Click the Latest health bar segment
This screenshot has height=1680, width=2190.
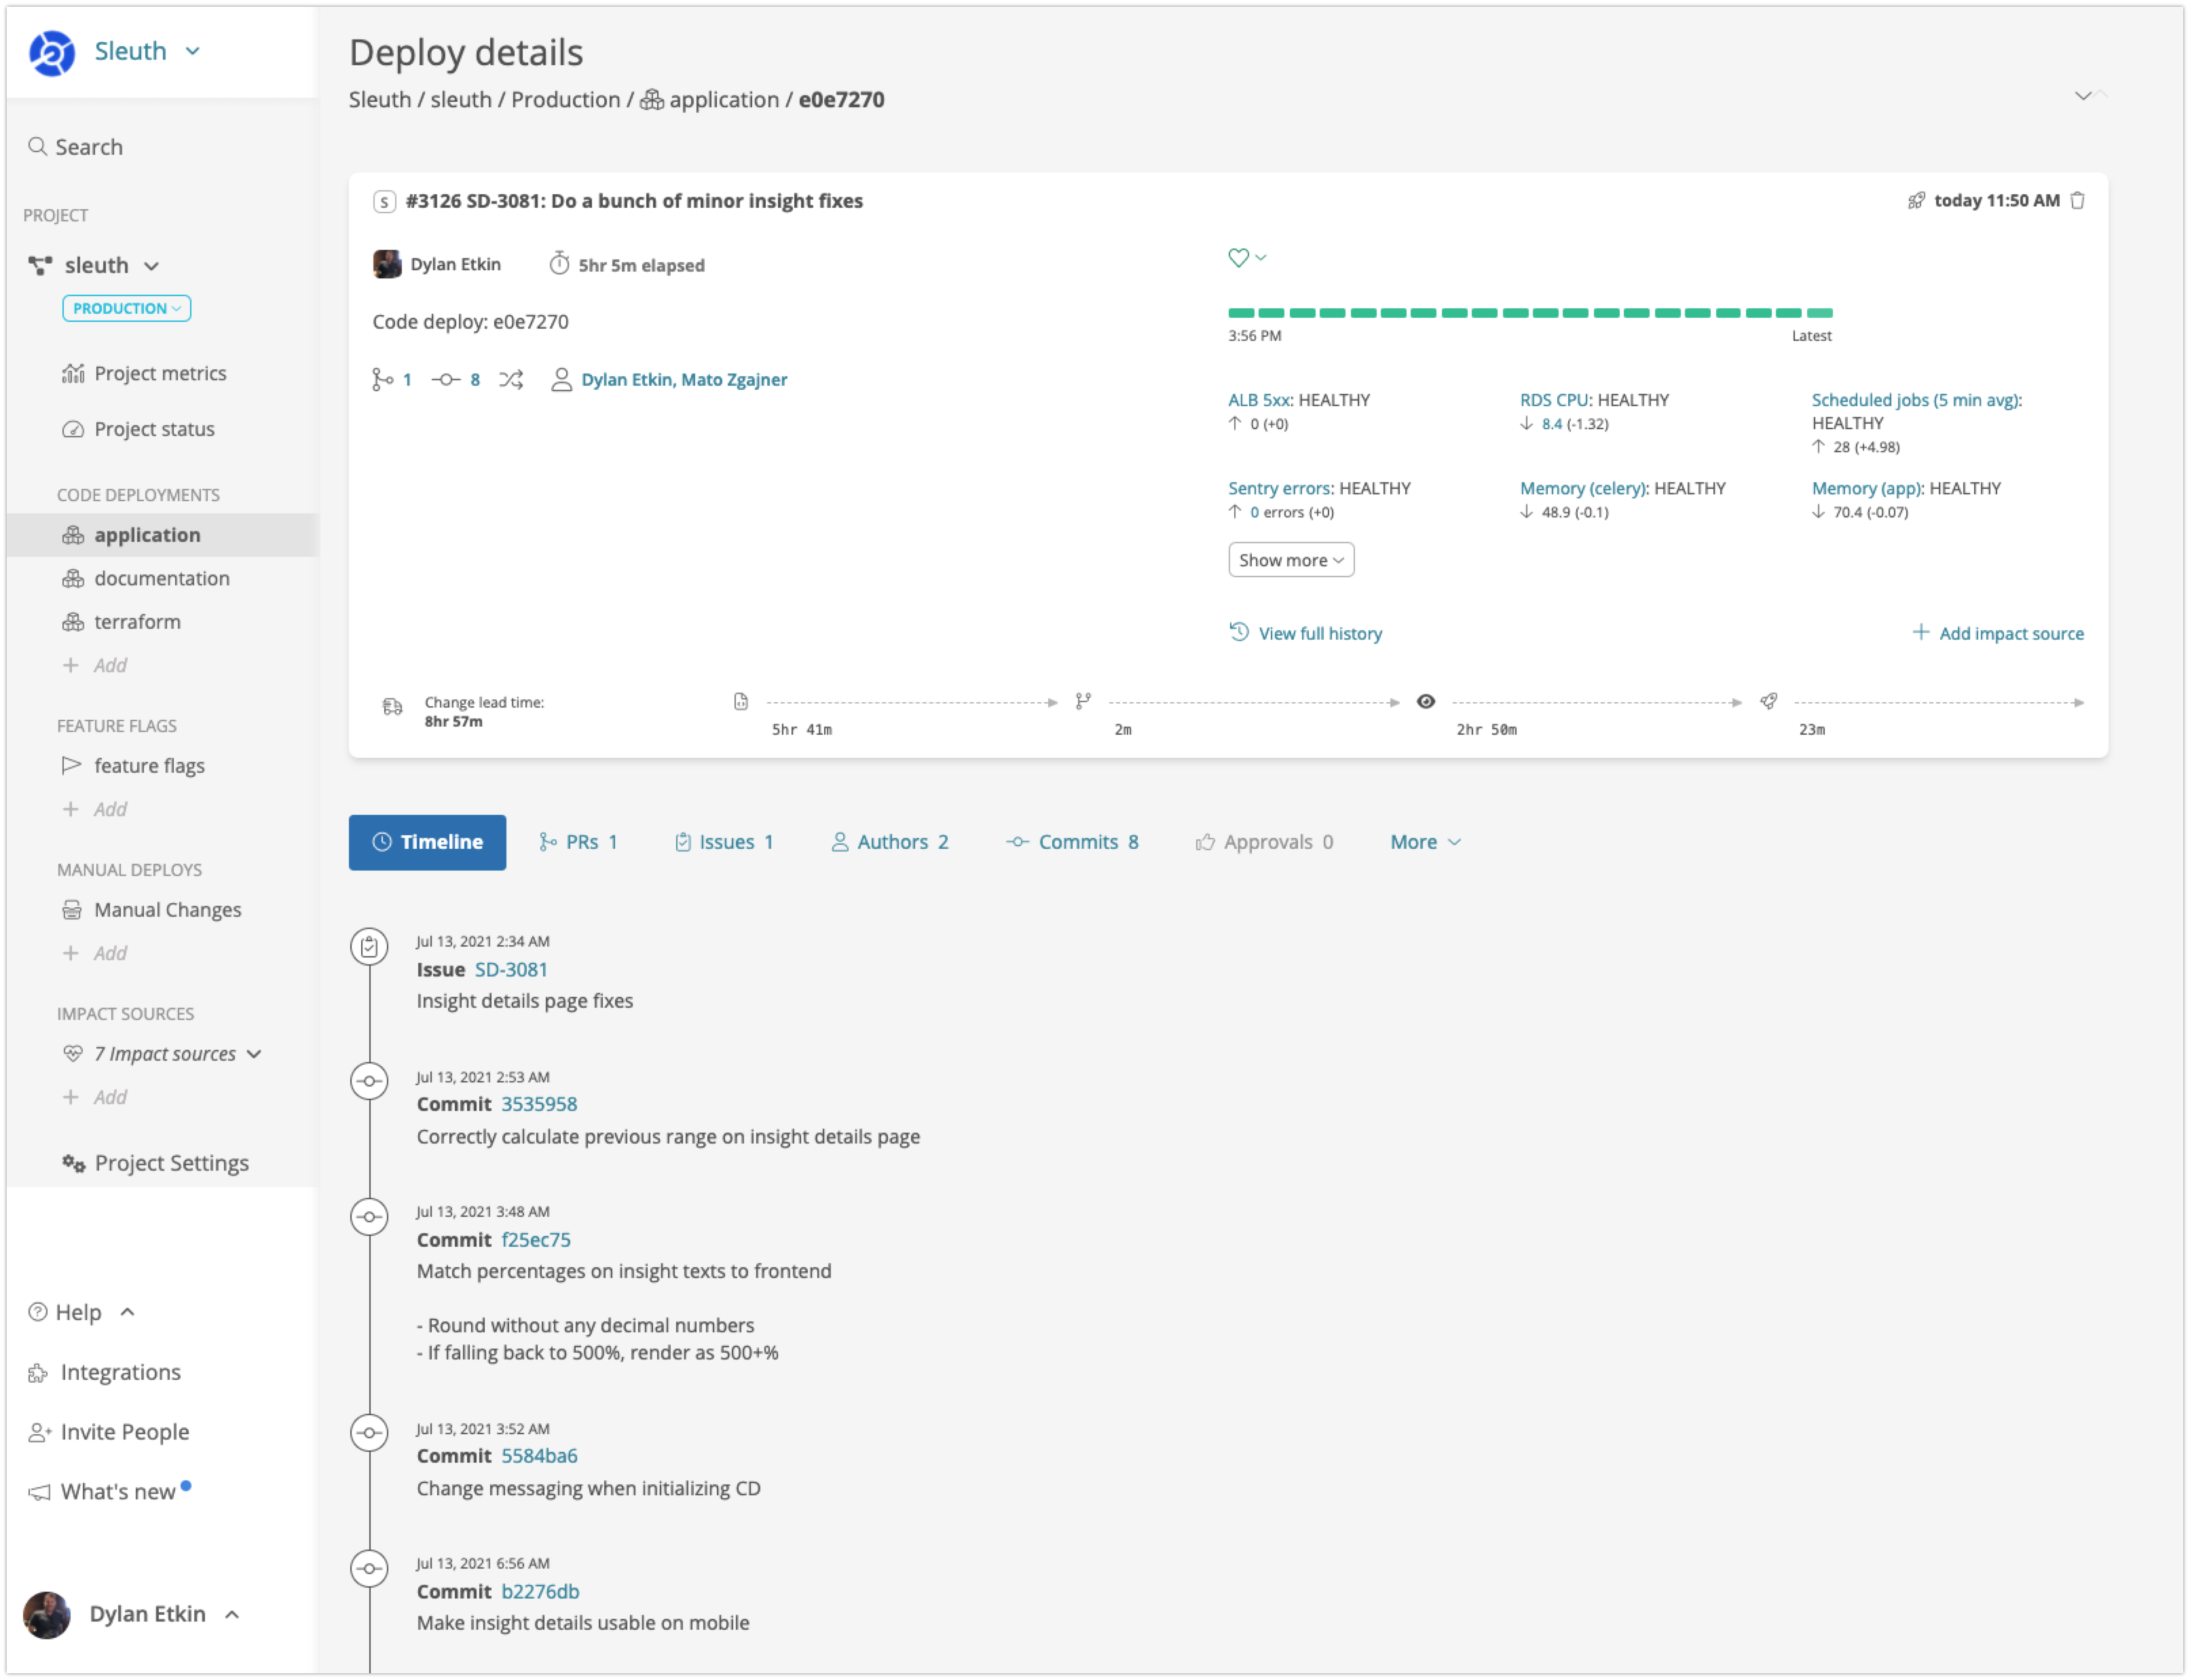pos(1819,313)
